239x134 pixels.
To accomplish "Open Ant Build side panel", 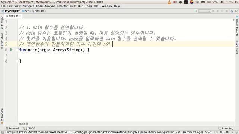I will click(x=237, y=47).
